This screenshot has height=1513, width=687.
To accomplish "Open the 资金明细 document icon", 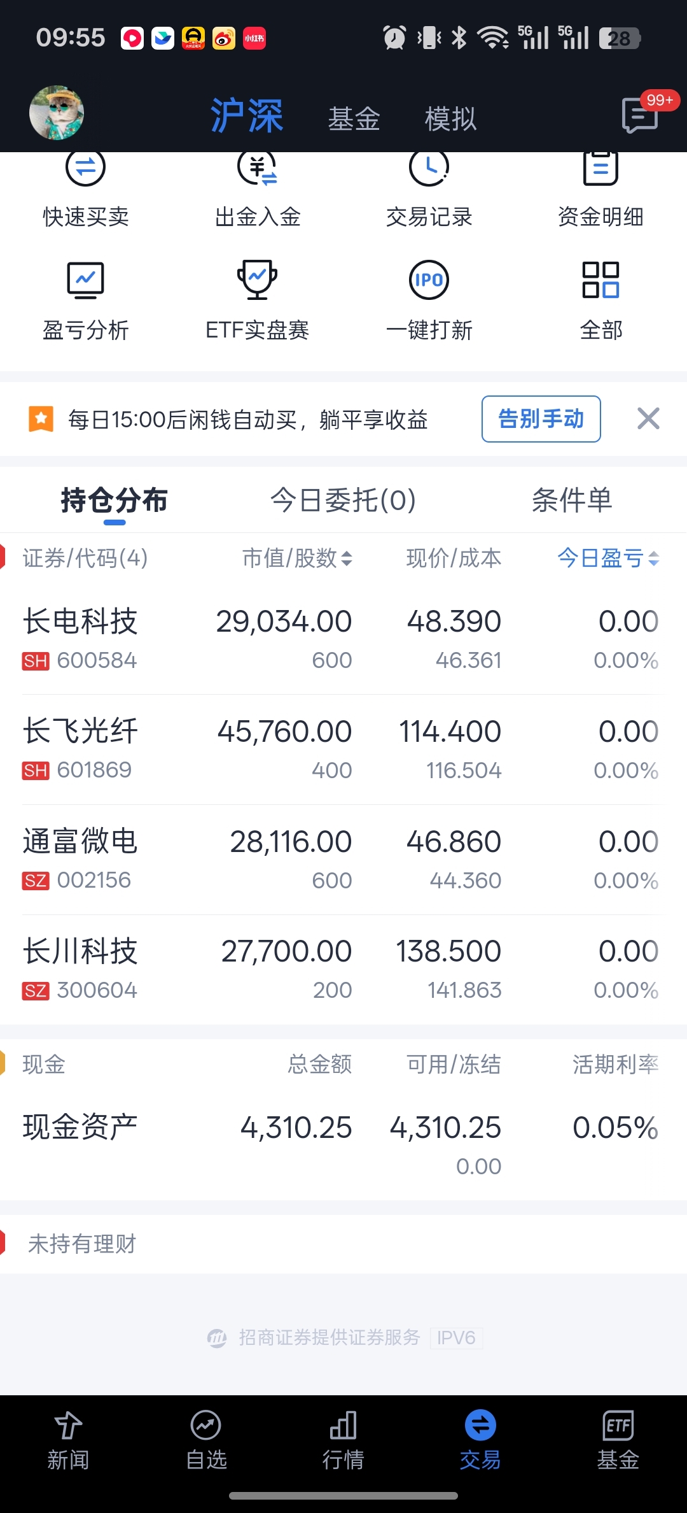I will coord(600,169).
